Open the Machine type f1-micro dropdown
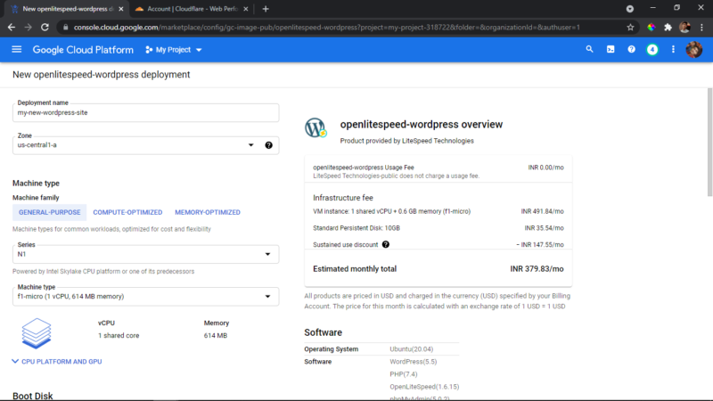 [x=145, y=297]
